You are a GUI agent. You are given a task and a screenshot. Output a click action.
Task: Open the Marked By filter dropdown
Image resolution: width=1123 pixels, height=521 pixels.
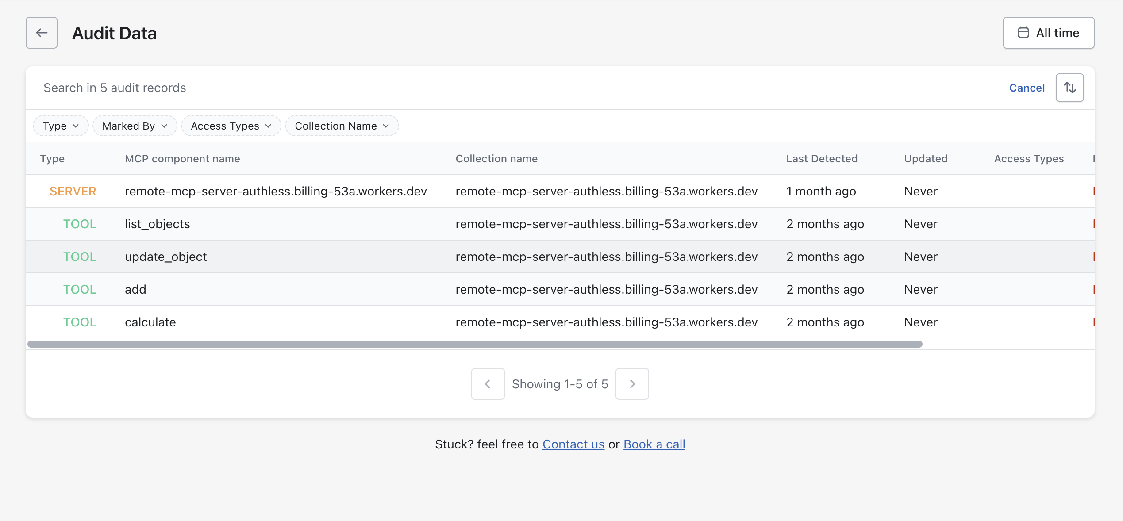135,126
